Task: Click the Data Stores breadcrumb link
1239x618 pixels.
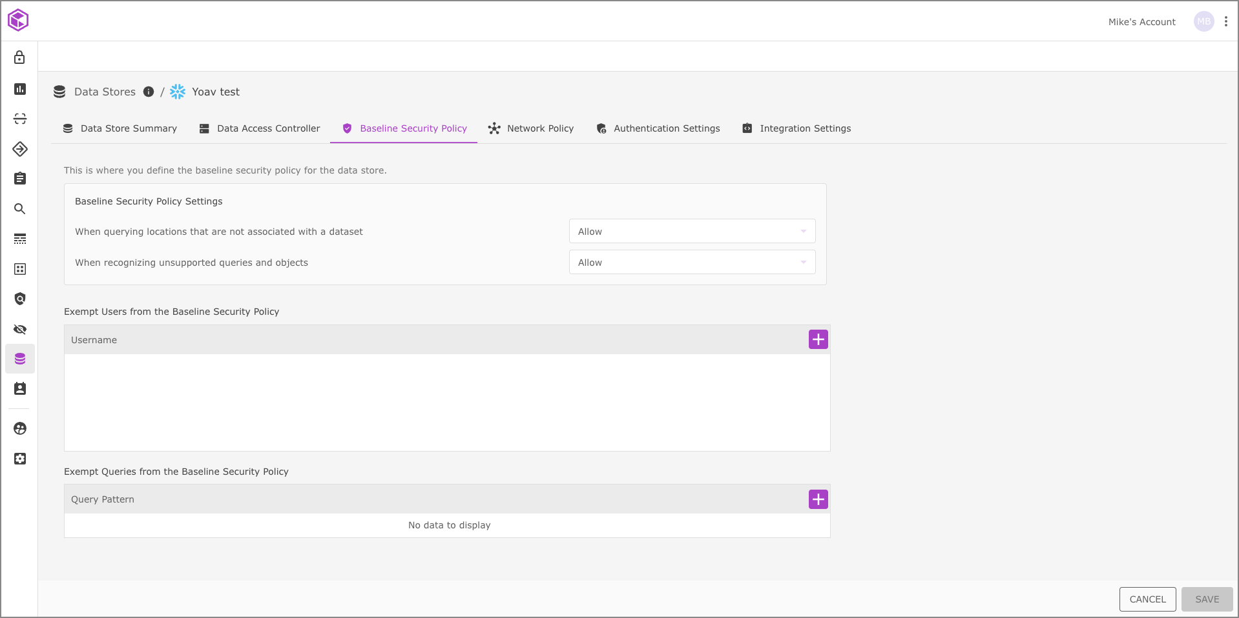Action: click(x=105, y=92)
